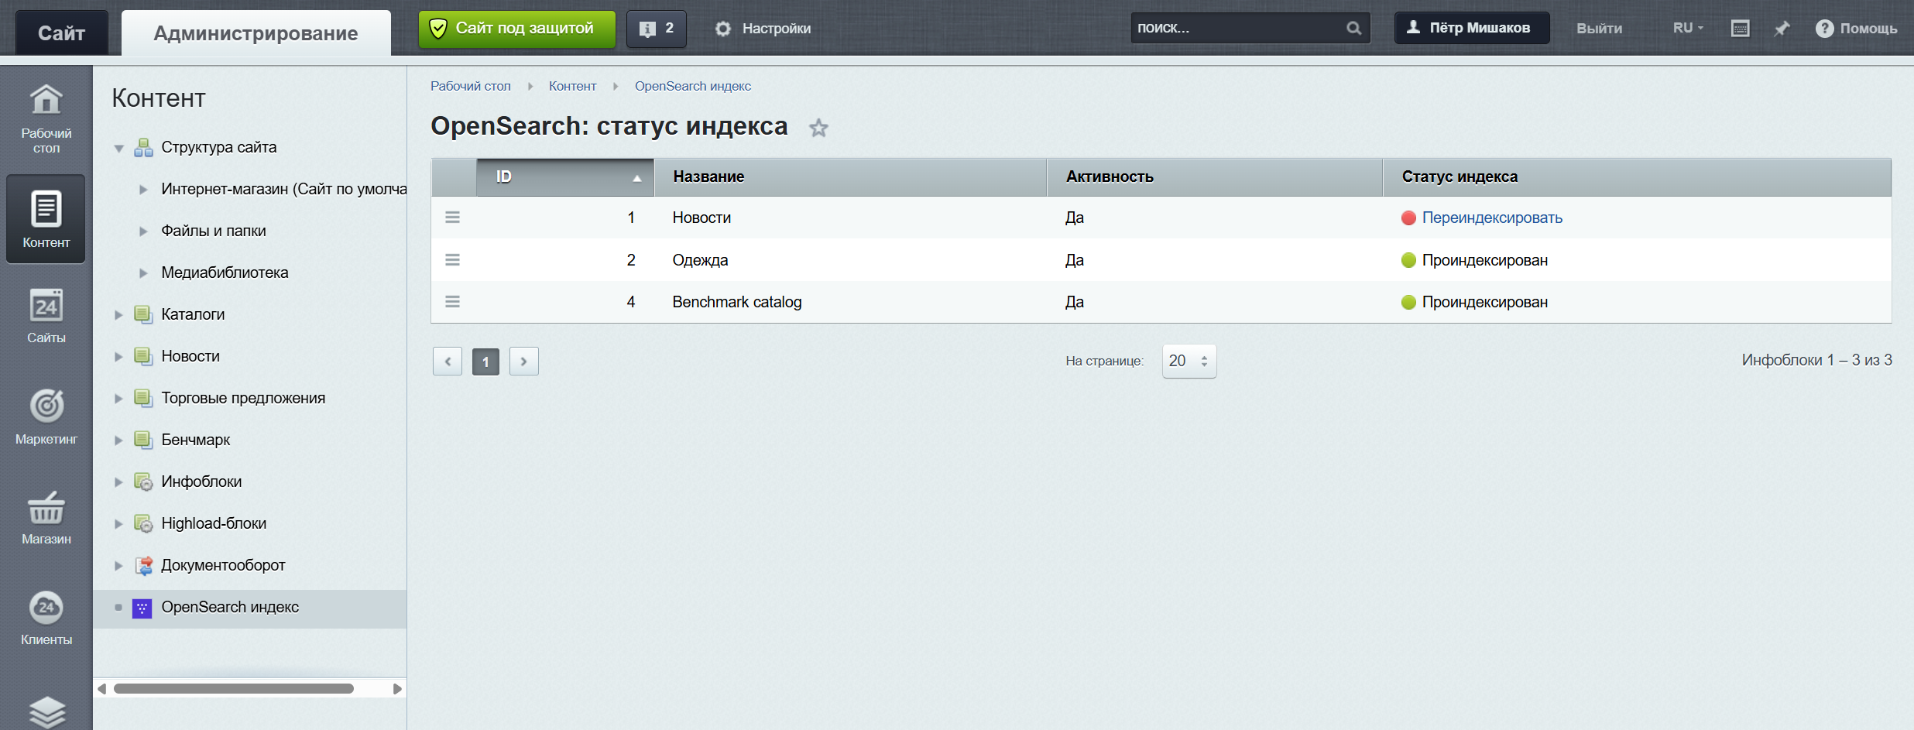Click the sidebar horizontal scrollbar thumb

pos(234,689)
